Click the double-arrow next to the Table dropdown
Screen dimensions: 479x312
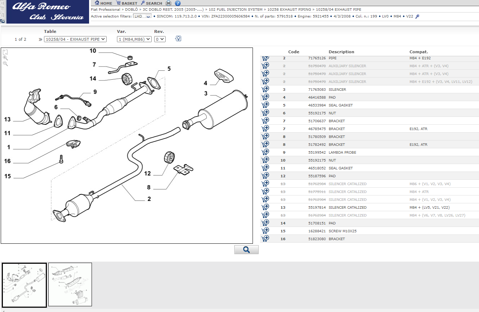pos(40,39)
